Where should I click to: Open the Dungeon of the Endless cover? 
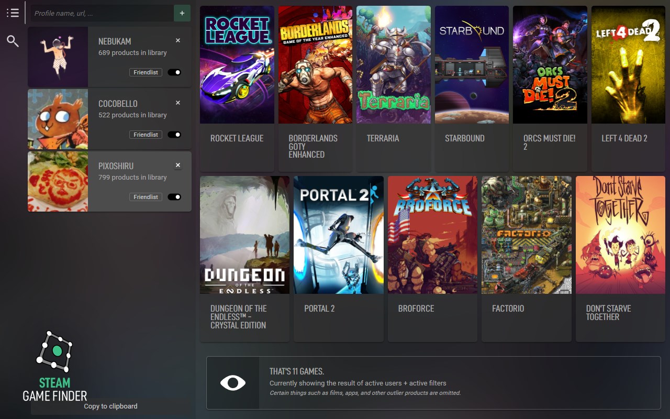[244, 235]
